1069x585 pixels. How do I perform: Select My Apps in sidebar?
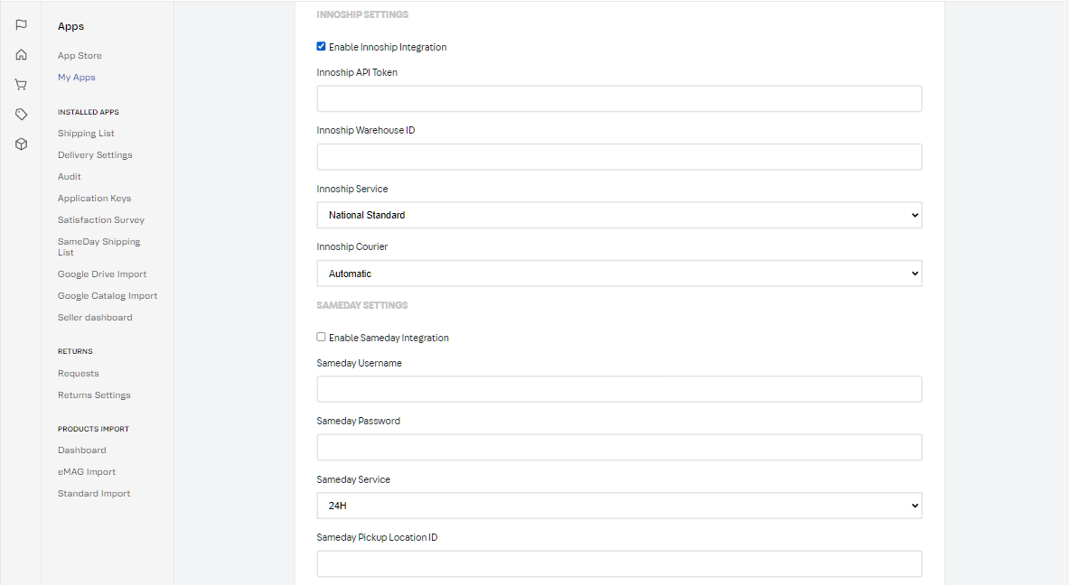[77, 78]
